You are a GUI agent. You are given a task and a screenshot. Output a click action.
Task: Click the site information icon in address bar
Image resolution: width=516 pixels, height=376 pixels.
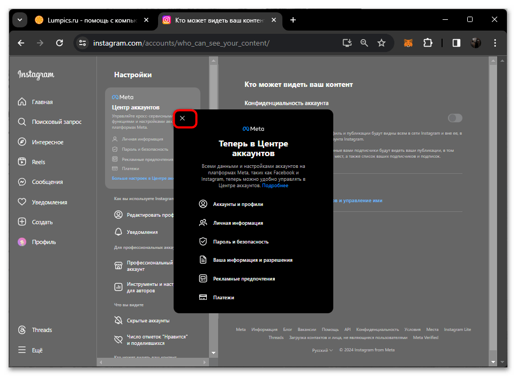83,43
